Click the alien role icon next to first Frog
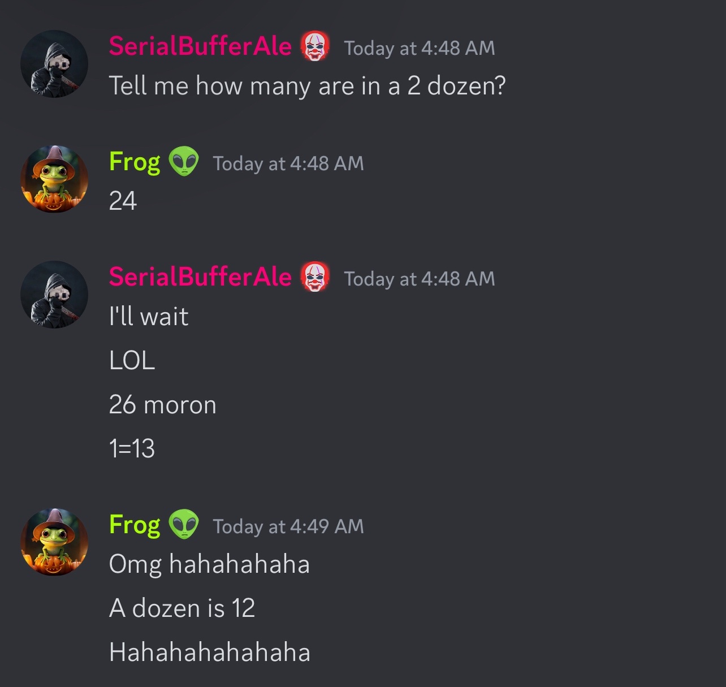This screenshot has width=726, height=687. pos(184,162)
